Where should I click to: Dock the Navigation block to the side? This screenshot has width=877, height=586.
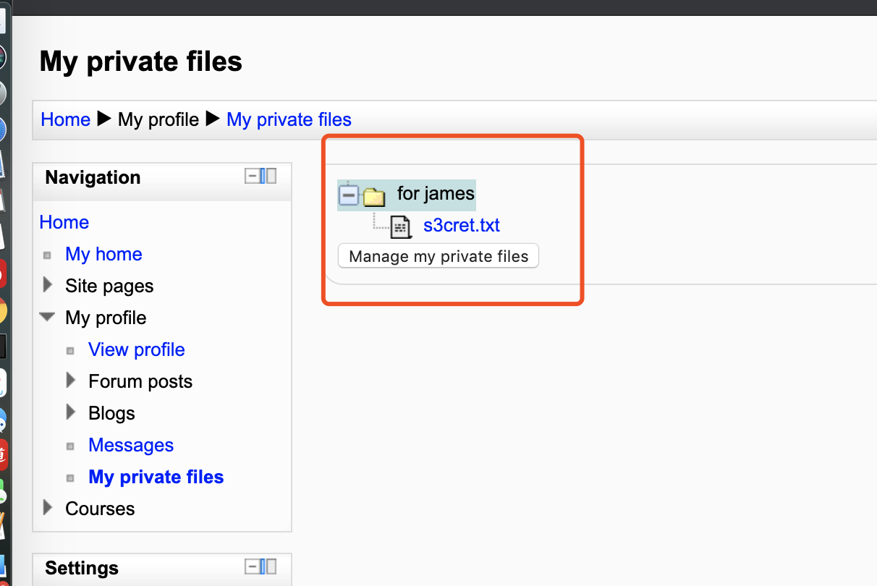click(268, 176)
